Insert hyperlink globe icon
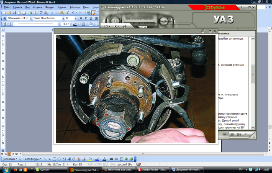The height and width of the screenshot is (173, 272). click(89, 13)
